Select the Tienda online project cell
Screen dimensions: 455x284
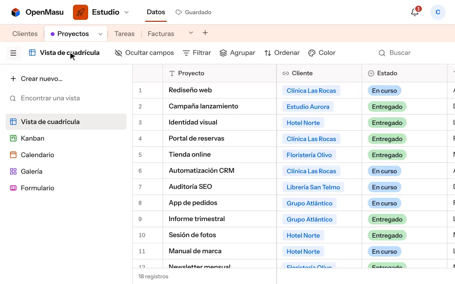[x=220, y=155]
